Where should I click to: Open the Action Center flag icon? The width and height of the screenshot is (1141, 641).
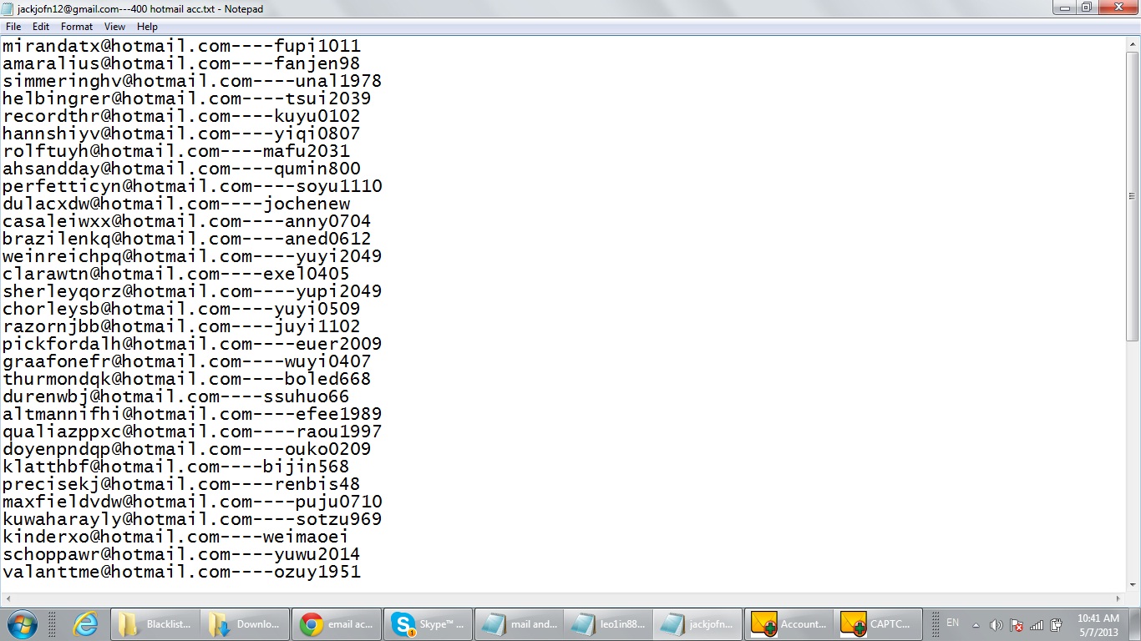coord(1017,624)
